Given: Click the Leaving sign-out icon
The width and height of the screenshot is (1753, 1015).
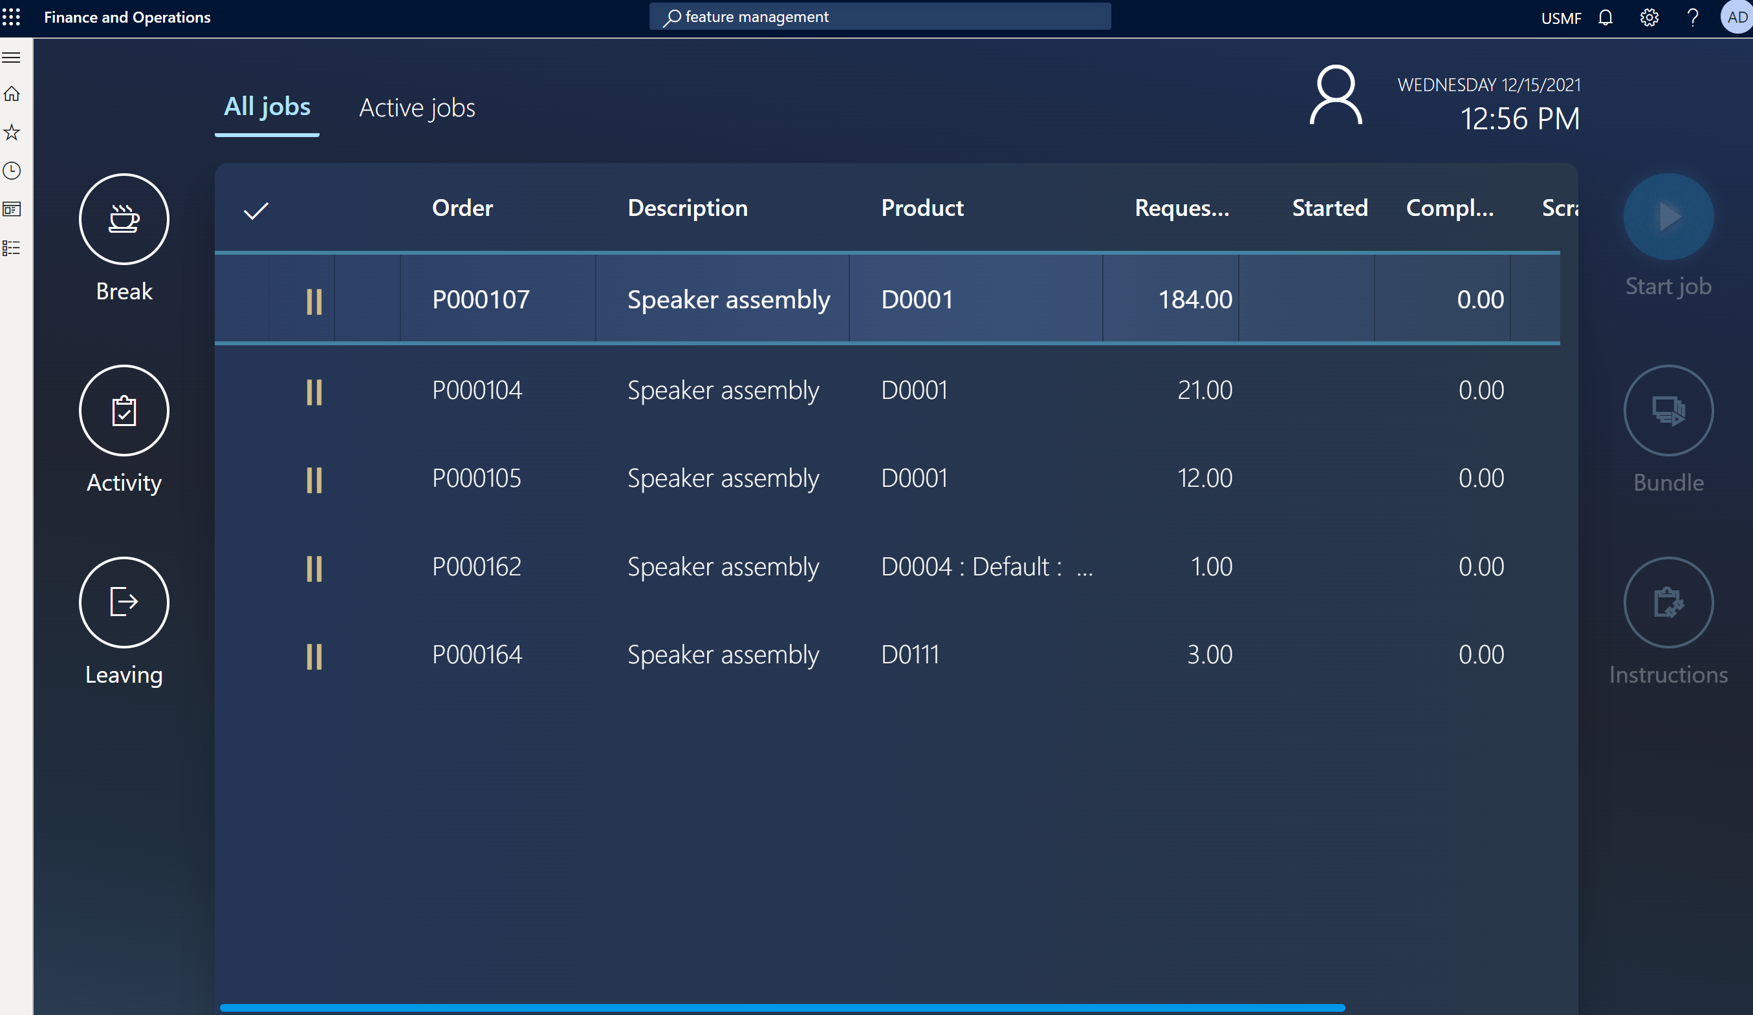Looking at the screenshot, I should tap(124, 602).
